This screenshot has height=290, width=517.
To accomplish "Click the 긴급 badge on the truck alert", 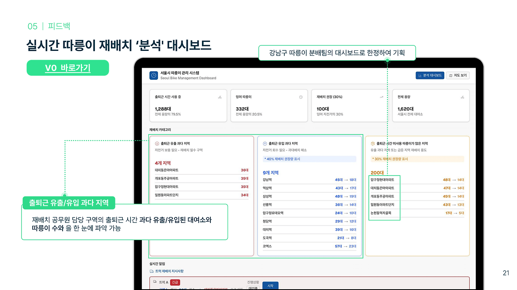I will (175, 282).
